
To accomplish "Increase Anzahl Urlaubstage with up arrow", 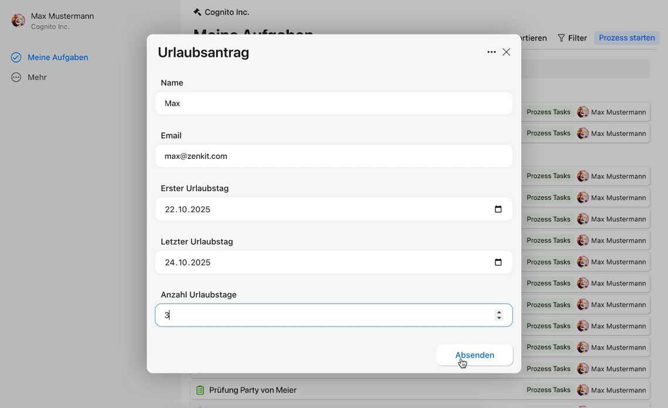I will [x=499, y=312].
